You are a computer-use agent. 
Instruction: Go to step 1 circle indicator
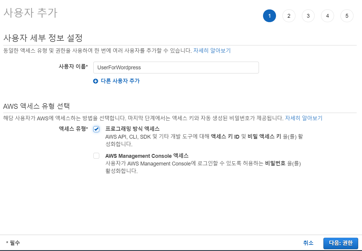pyautogui.click(x=269, y=16)
